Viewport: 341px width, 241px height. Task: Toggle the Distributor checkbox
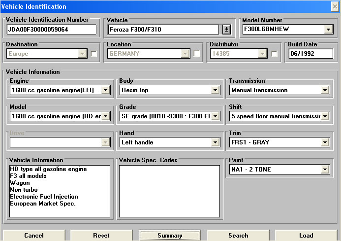(275, 54)
